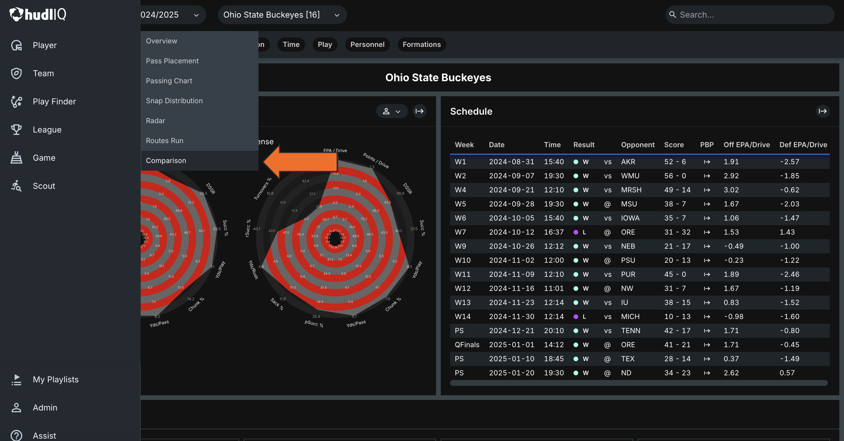Open the person view dropdown on radar panel

click(392, 111)
